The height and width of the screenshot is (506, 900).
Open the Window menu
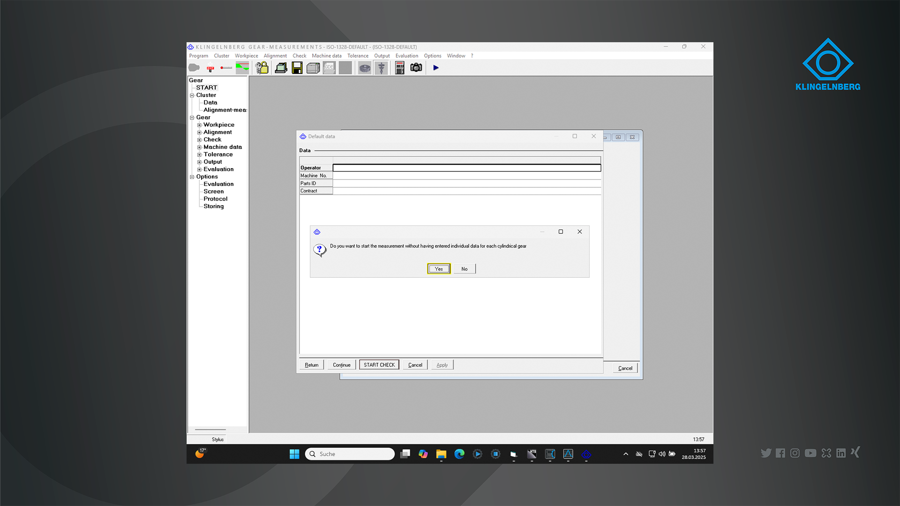tap(456, 56)
